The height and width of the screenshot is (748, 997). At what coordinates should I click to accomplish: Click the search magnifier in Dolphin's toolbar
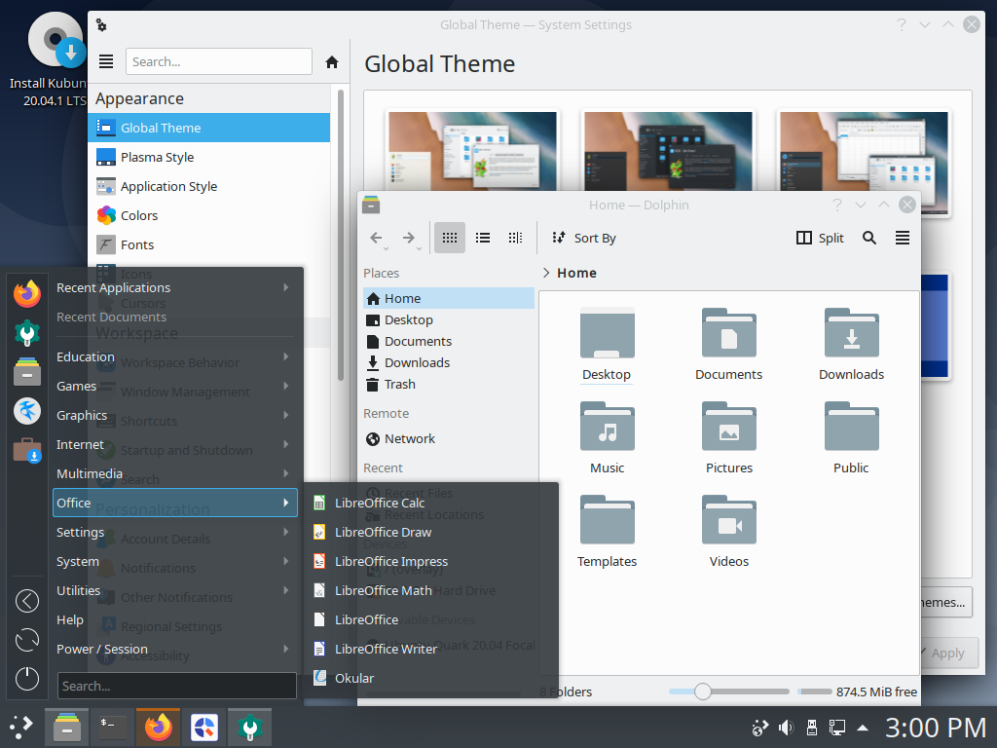click(x=869, y=238)
